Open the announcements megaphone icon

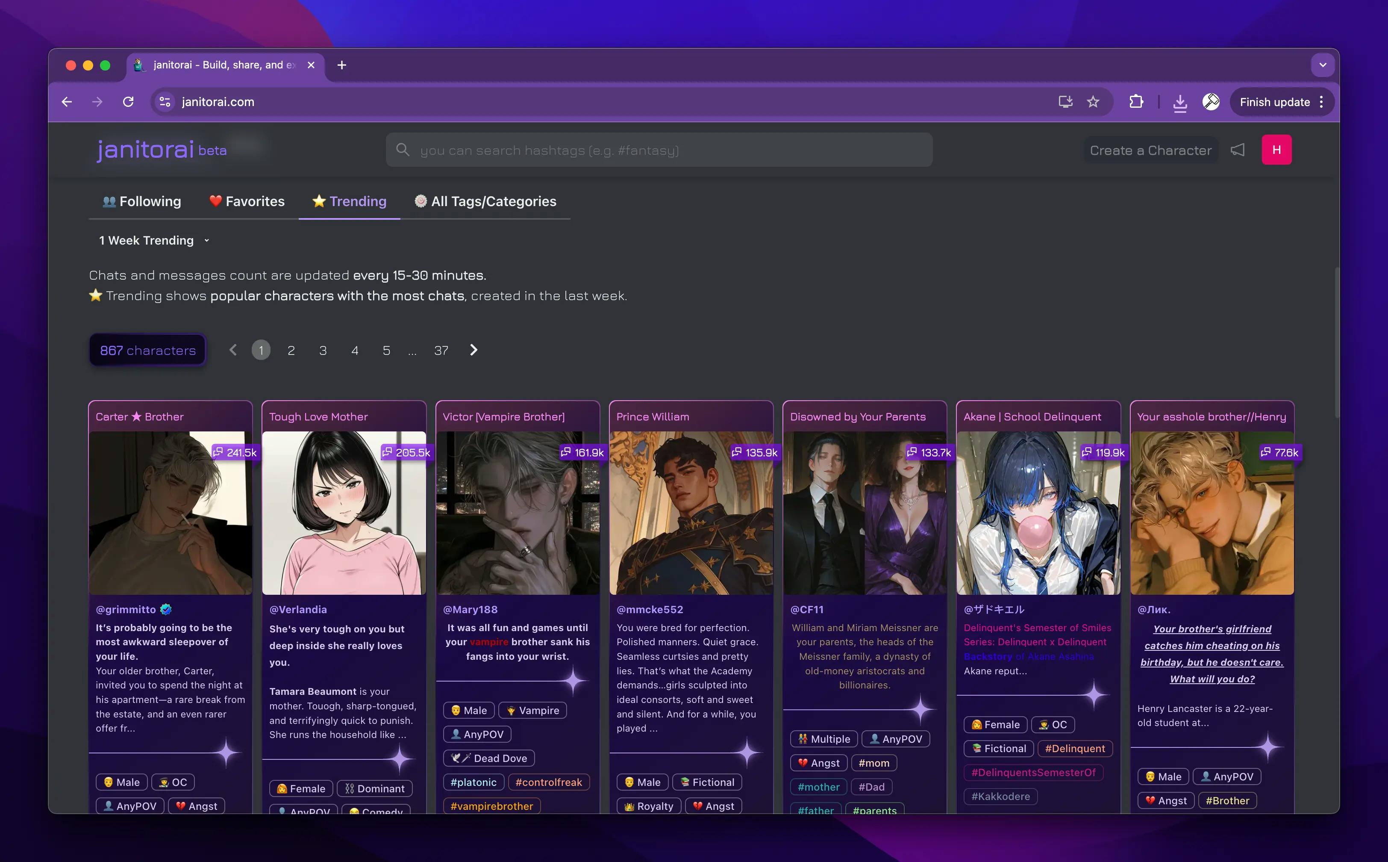(x=1238, y=149)
